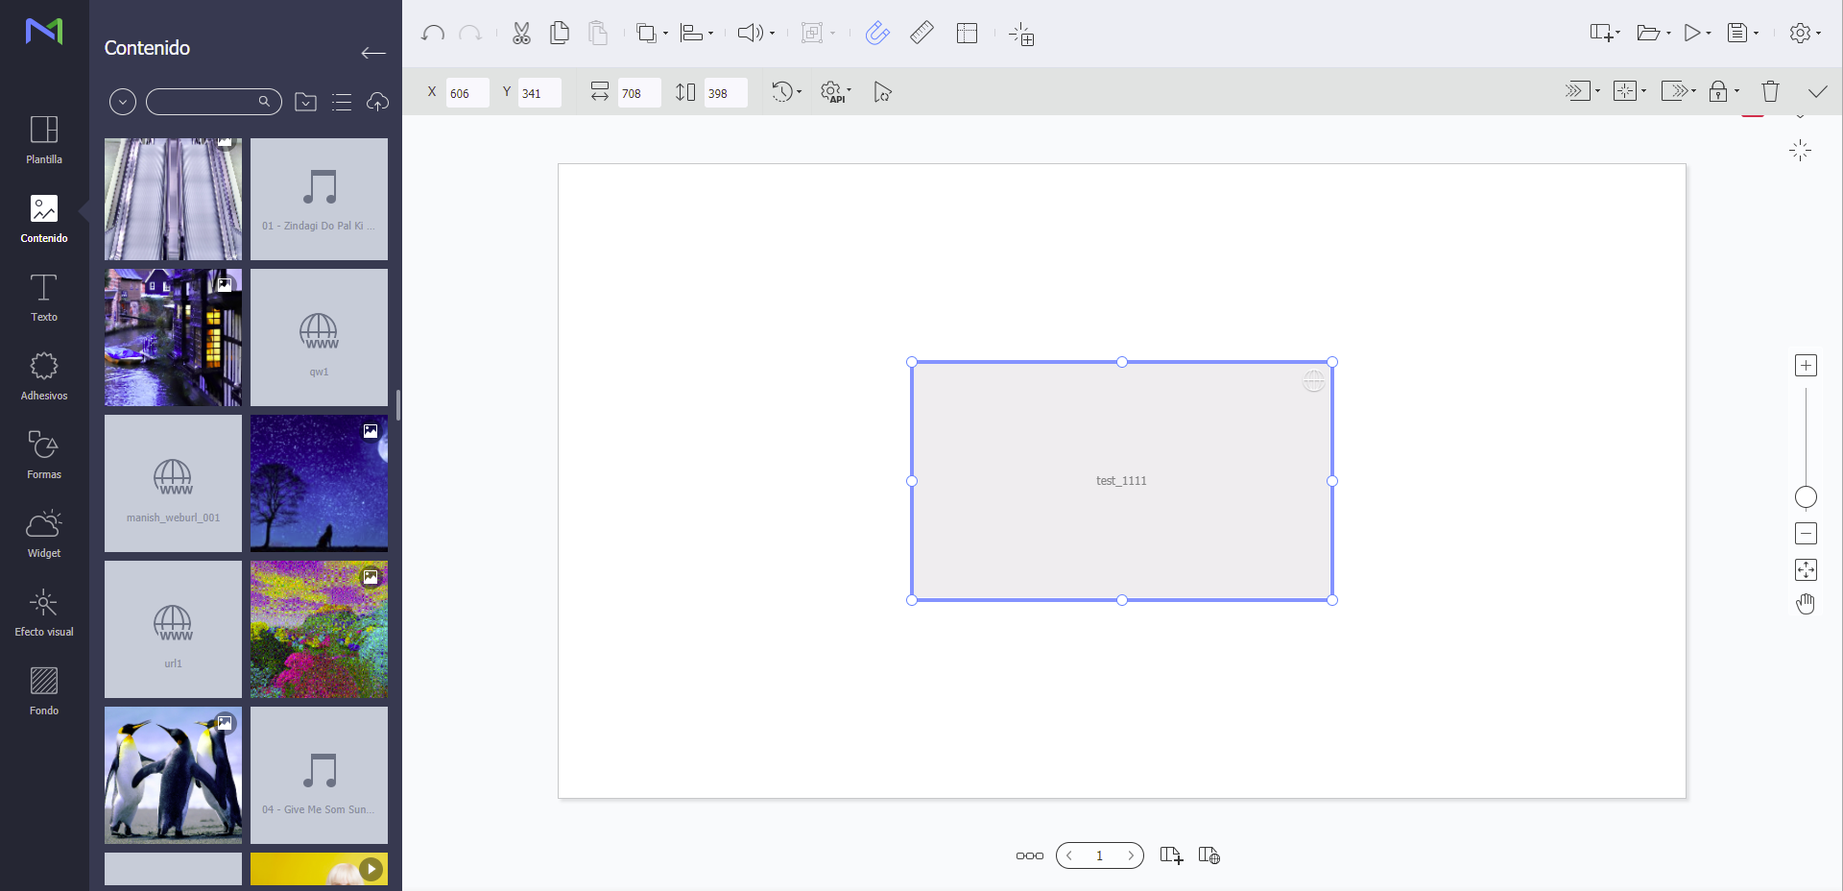The width and height of the screenshot is (1843, 891).
Task: Toggle list view in Contenido panel
Action: pos(342,102)
